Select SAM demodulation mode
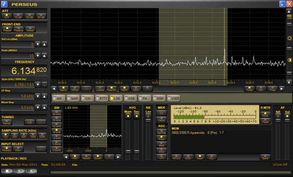293x177 pixels. [73, 98]
